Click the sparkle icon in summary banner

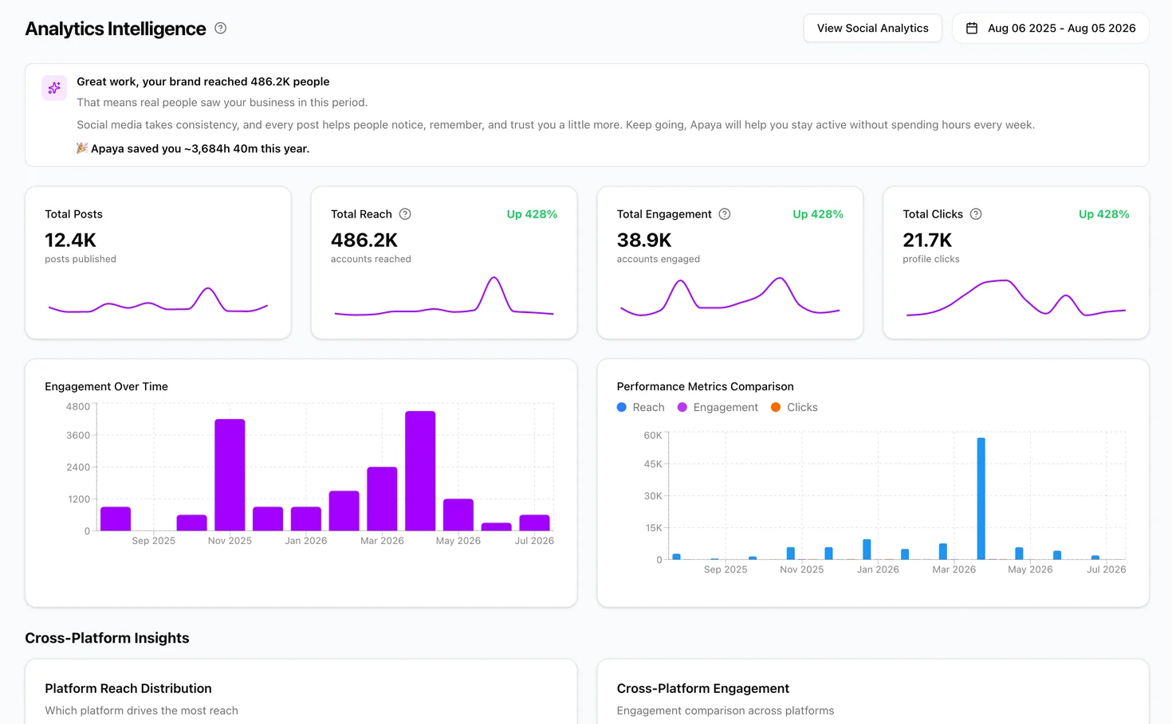pos(54,88)
